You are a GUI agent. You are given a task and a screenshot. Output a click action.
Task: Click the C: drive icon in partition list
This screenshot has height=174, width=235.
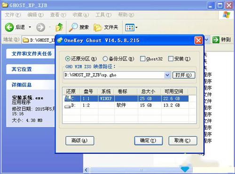coord(68,98)
